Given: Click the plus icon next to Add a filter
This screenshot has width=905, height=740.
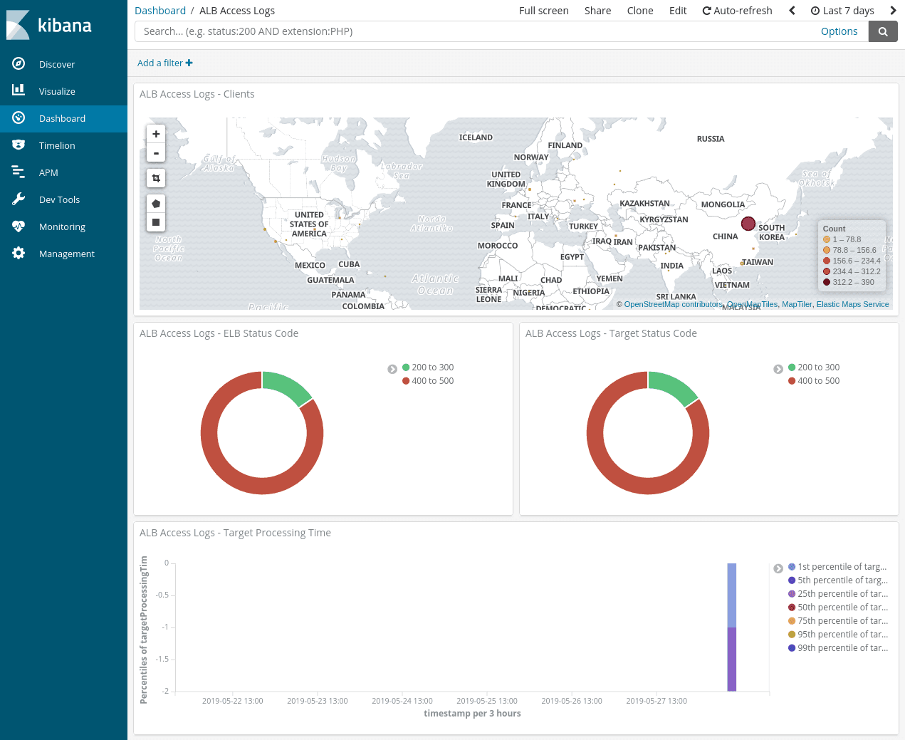Looking at the screenshot, I should (189, 63).
